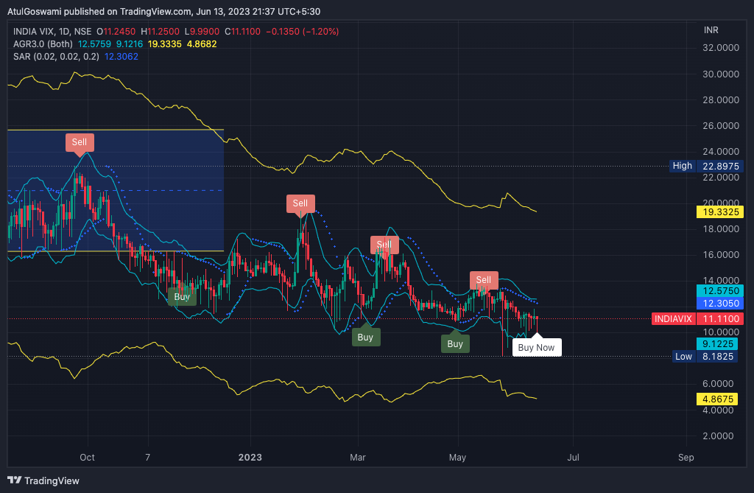This screenshot has height=493, width=754.
Task: Click the 2023 label on the time axis
Action: (250, 458)
